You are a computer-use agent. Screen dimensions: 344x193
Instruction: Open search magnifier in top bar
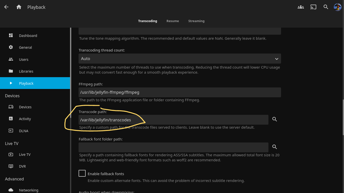[326, 7]
